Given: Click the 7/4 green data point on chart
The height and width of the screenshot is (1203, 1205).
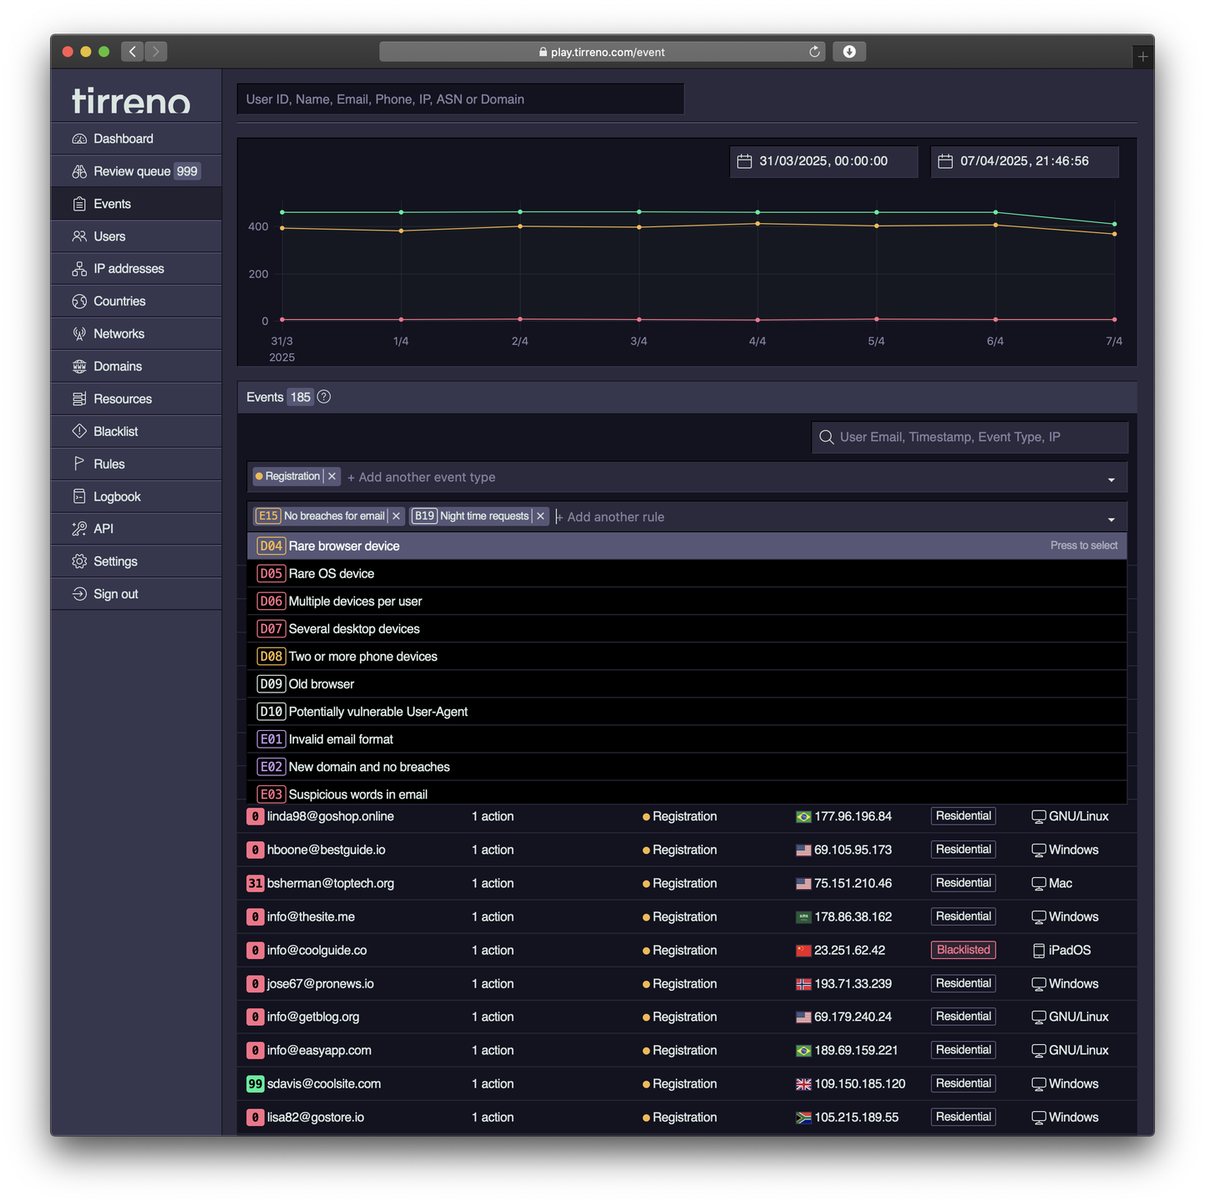Looking at the screenshot, I should tap(1114, 224).
